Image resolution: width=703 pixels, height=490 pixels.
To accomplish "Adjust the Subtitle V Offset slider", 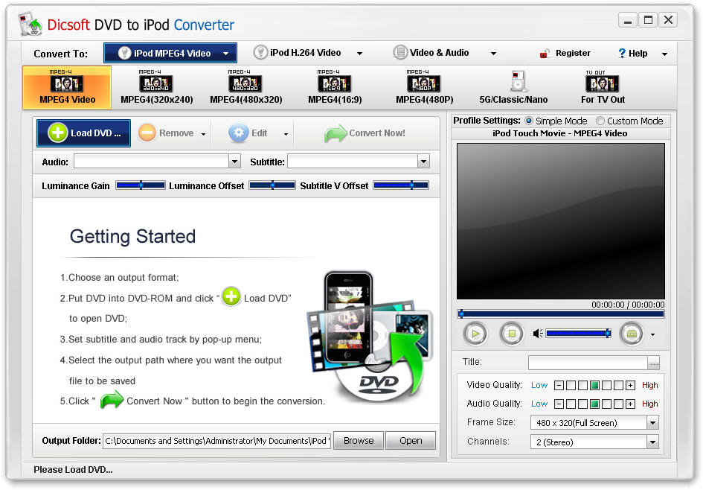I will coord(401,185).
